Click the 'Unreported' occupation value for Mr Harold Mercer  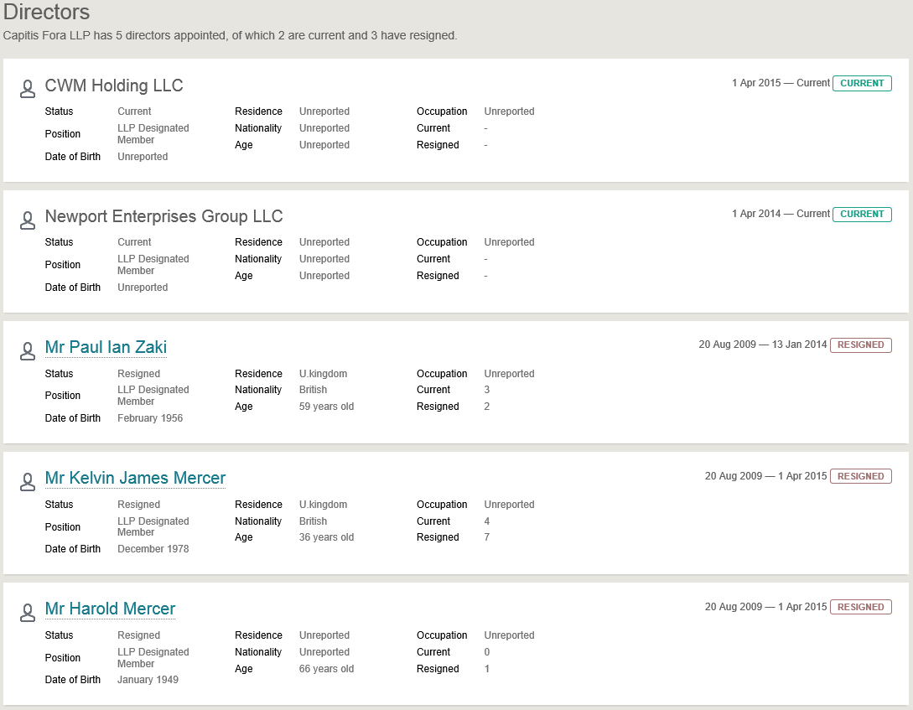click(x=510, y=635)
